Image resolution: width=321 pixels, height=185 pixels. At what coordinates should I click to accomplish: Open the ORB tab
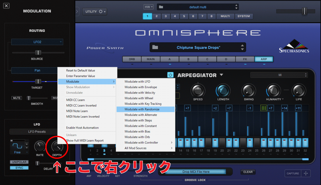click(x=132, y=59)
